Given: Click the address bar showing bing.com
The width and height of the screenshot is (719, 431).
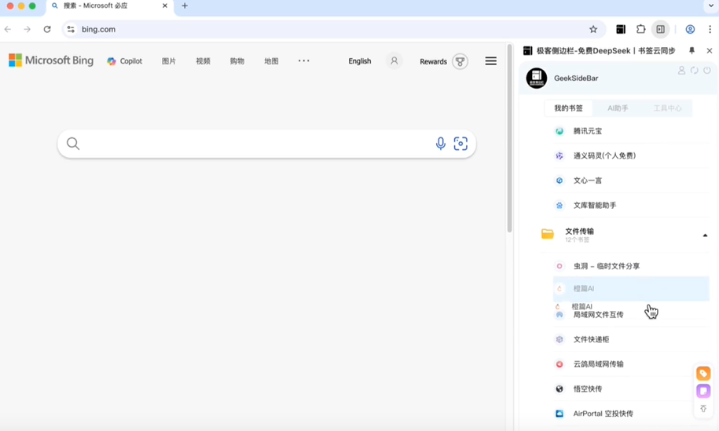Looking at the screenshot, I should click(334, 29).
